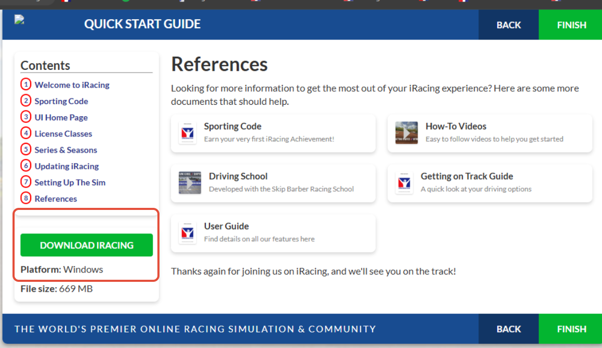This screenshot has height=348, width=602.
Task: Click the footer tagline 'The World's Premier Online Racing Simulation'
Action: coord(195,329)
